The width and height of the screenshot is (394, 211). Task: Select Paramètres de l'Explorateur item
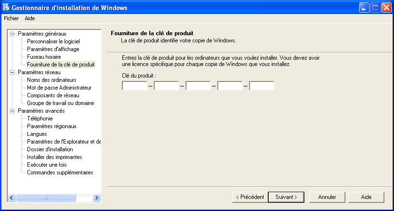(64, 142)
